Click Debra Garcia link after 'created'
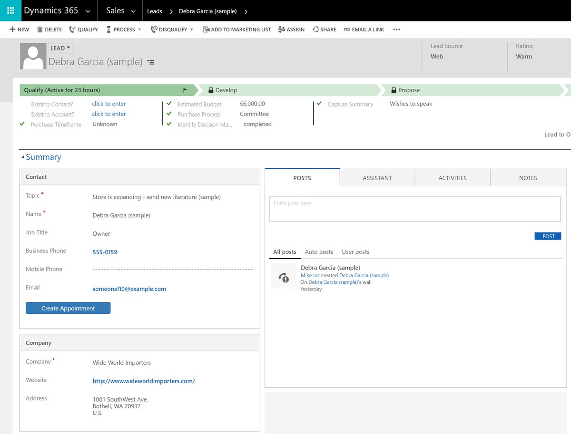The height and width of the screenshot is (434, 571). pyautogui.click(x=364, y=275)
